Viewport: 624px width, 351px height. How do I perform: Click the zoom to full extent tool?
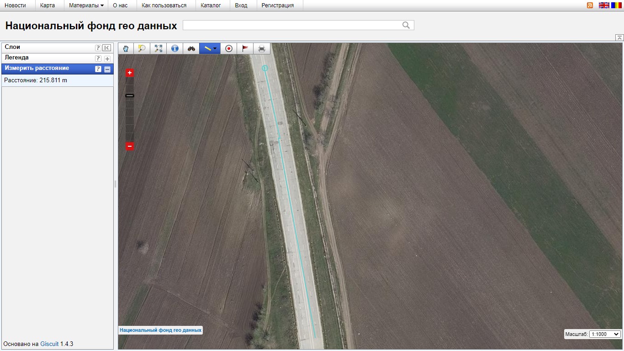click(159, 48)
